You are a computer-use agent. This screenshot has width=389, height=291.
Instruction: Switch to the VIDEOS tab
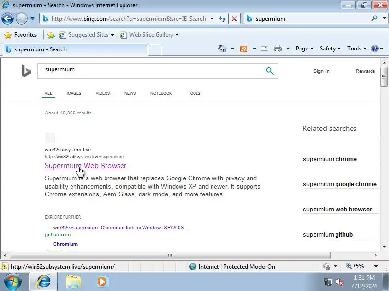pyautogui.click(x=103, y=93)
